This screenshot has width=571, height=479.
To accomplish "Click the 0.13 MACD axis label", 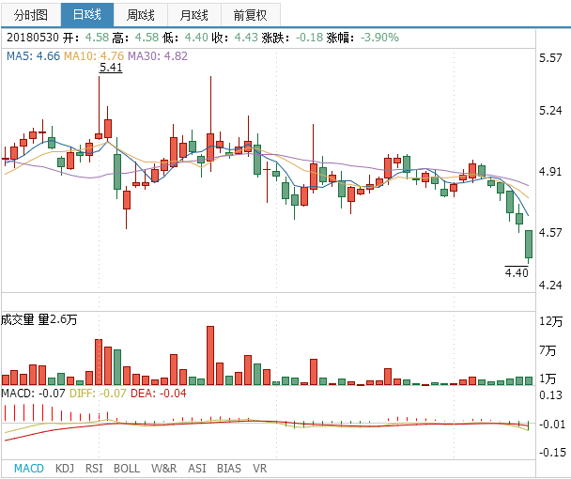I will [550, 395].
